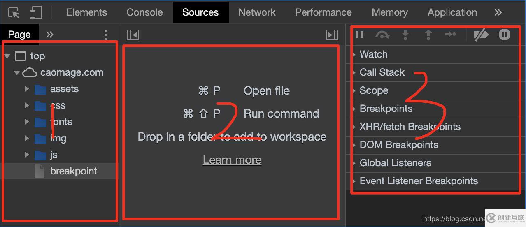Select the breakpoint file in tree
The width and height of the screenshot is (526, 227).
(x=73, y=171)
